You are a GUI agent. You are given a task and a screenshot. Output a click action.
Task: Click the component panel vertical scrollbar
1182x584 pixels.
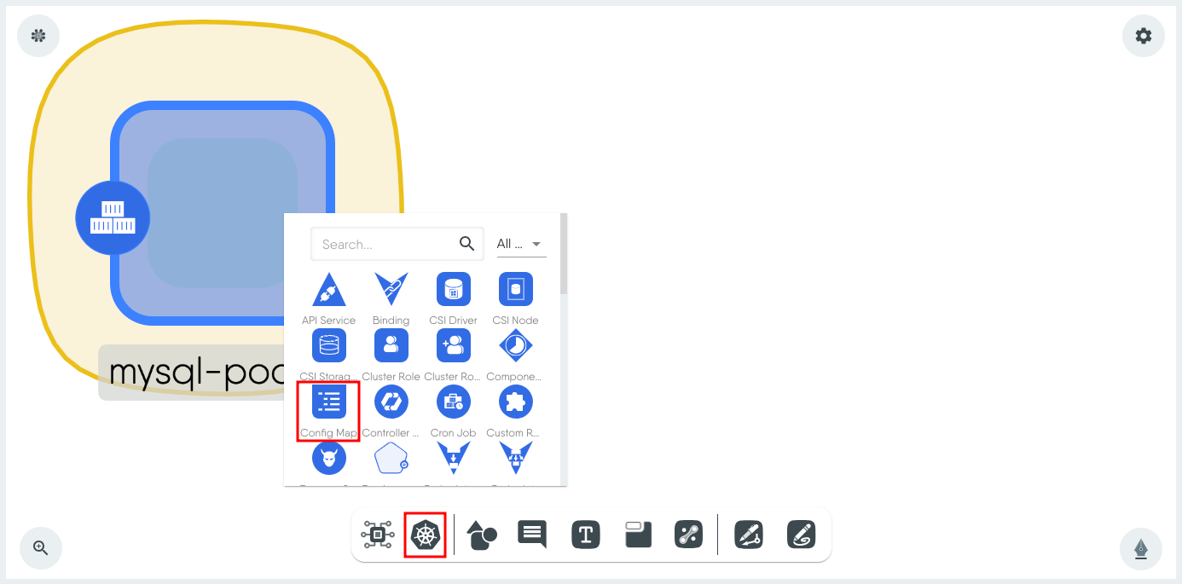pyautogui.click(x=564, y=253)
